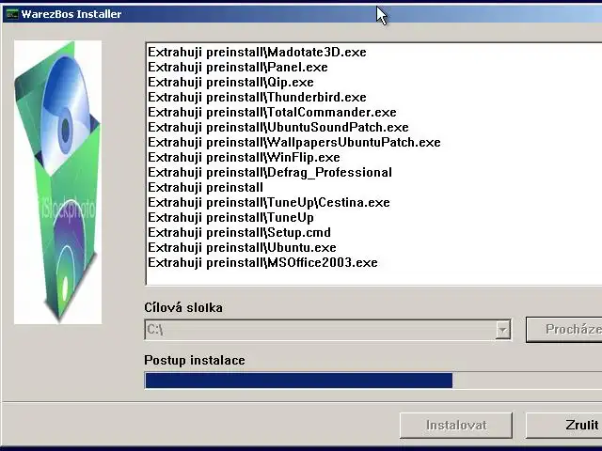
Task: Select the Madotate3D.exe log line
Action: tap(257, 53)
